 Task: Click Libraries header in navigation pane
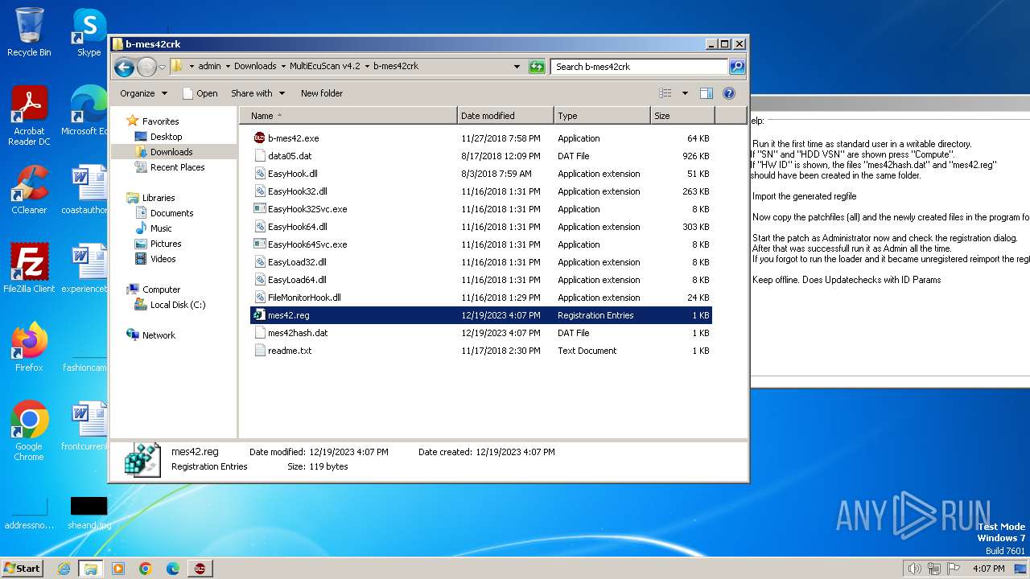coord(159,198)
